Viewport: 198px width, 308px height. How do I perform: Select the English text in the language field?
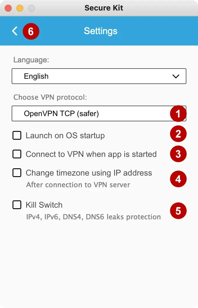[36, 76]
